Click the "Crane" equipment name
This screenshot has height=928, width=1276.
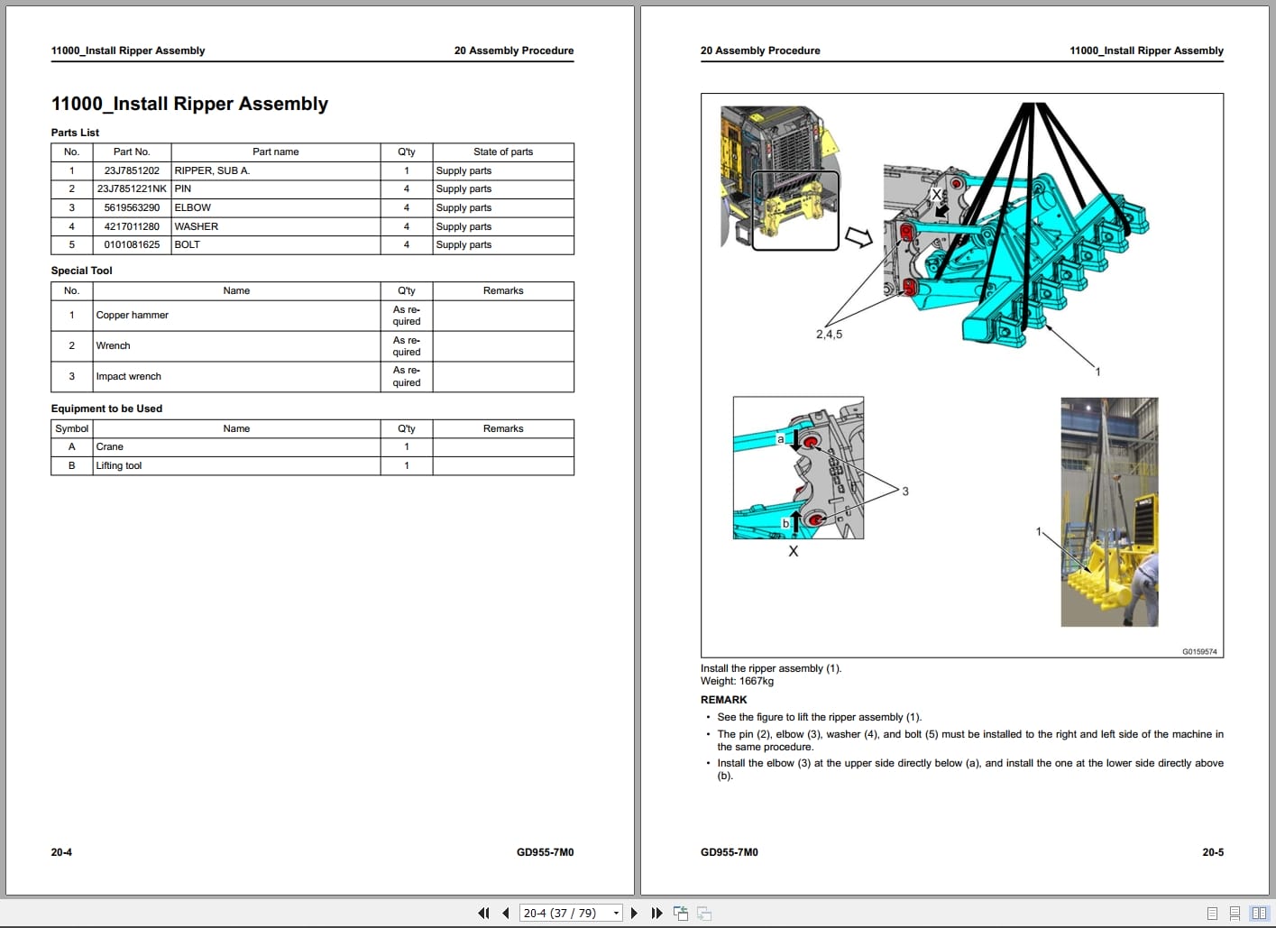pyautogui.click(x=110, y=446)
